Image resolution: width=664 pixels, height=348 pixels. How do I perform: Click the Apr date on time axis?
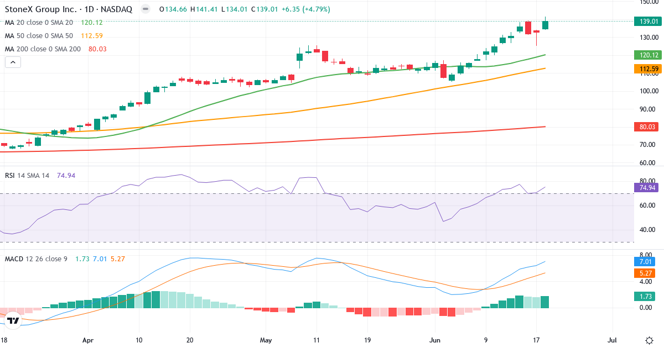point(87,341)
